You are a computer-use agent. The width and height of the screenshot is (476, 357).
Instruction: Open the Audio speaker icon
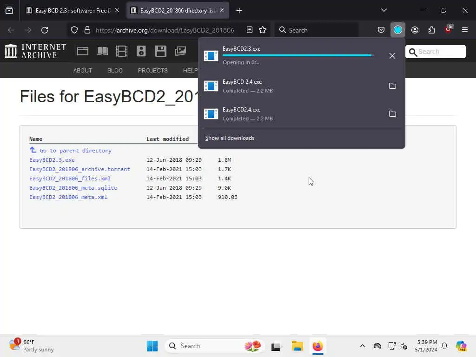point(141,51)
